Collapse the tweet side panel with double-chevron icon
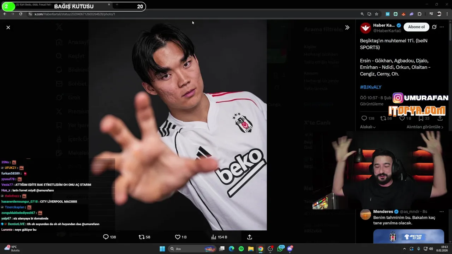 point(347,27)
